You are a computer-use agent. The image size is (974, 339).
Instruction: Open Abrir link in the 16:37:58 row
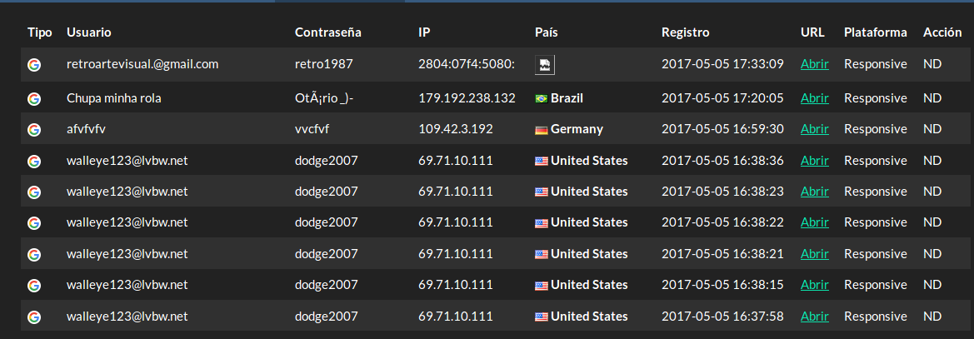[x=814, y=316]
